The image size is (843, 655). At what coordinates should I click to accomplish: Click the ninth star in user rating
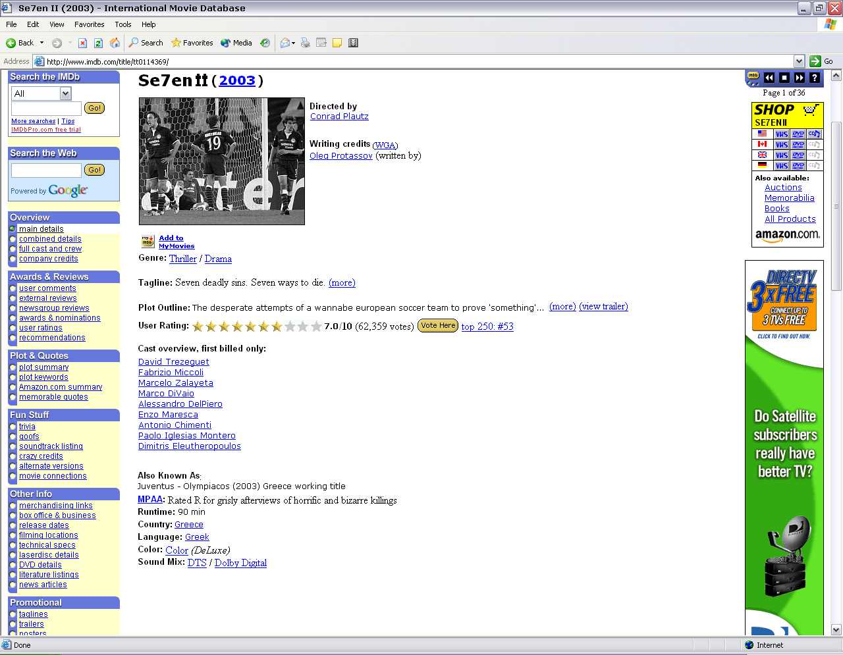tap(303, 326)
